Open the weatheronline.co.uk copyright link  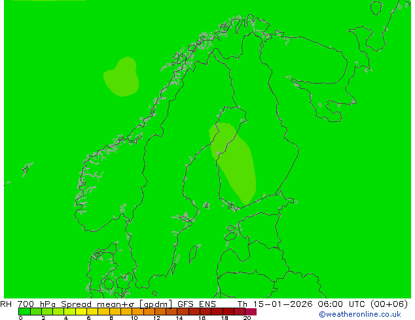(359, 314)
